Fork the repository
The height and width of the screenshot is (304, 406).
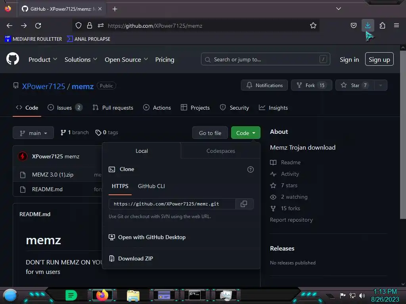pos(312,85)
